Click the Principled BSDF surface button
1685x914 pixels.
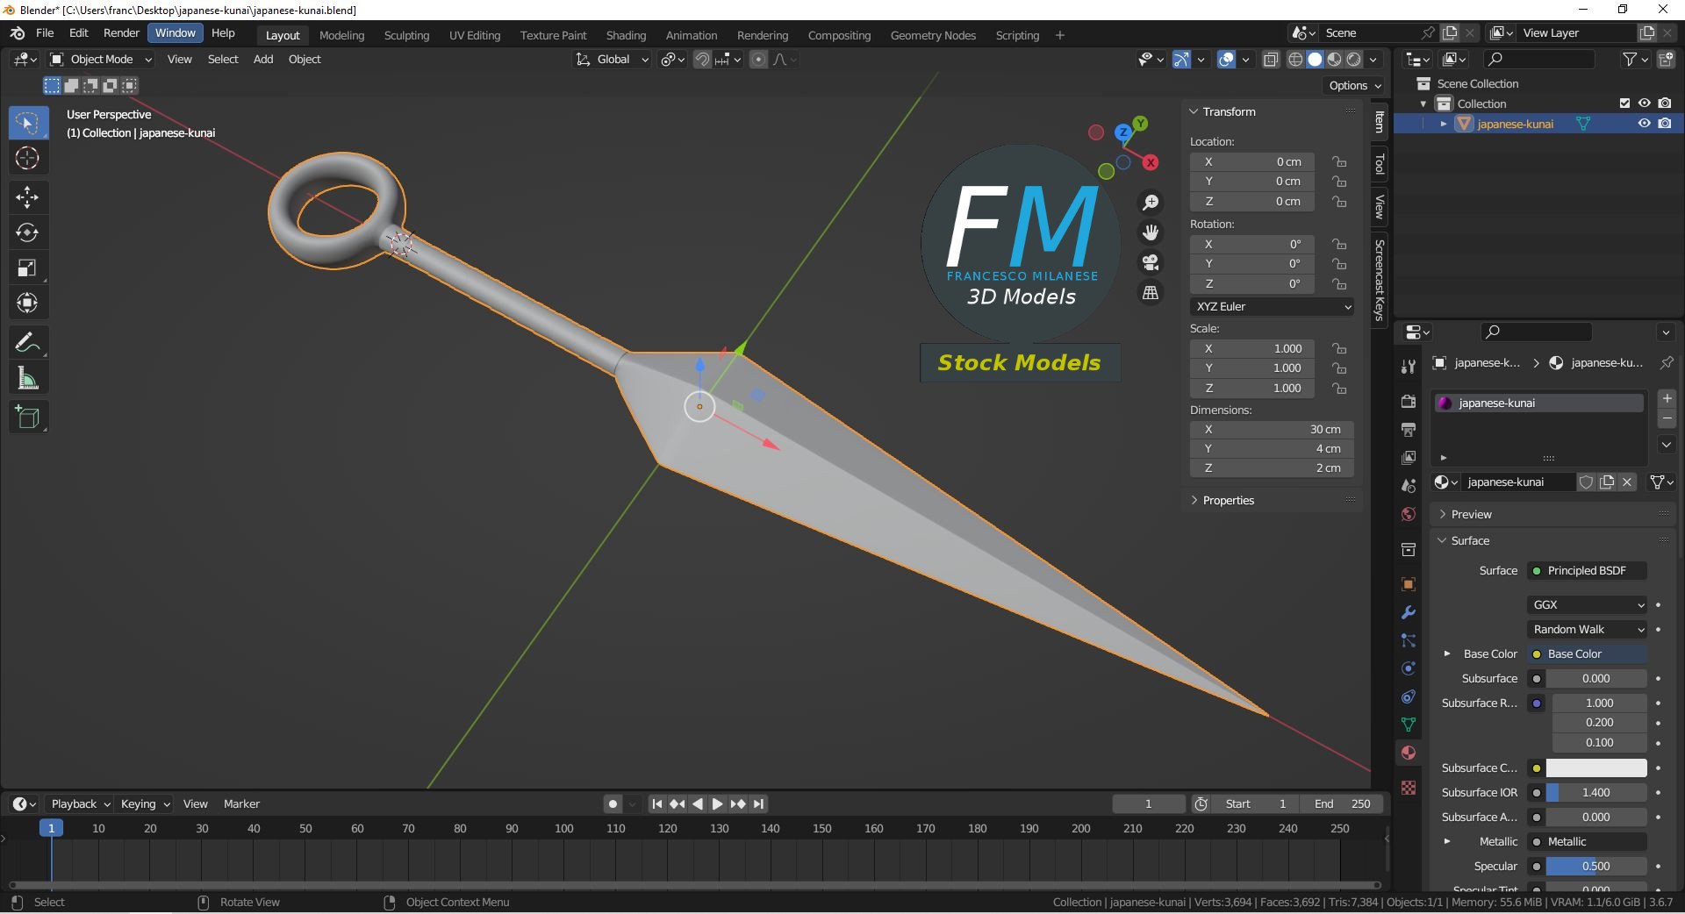point(1587,570)
